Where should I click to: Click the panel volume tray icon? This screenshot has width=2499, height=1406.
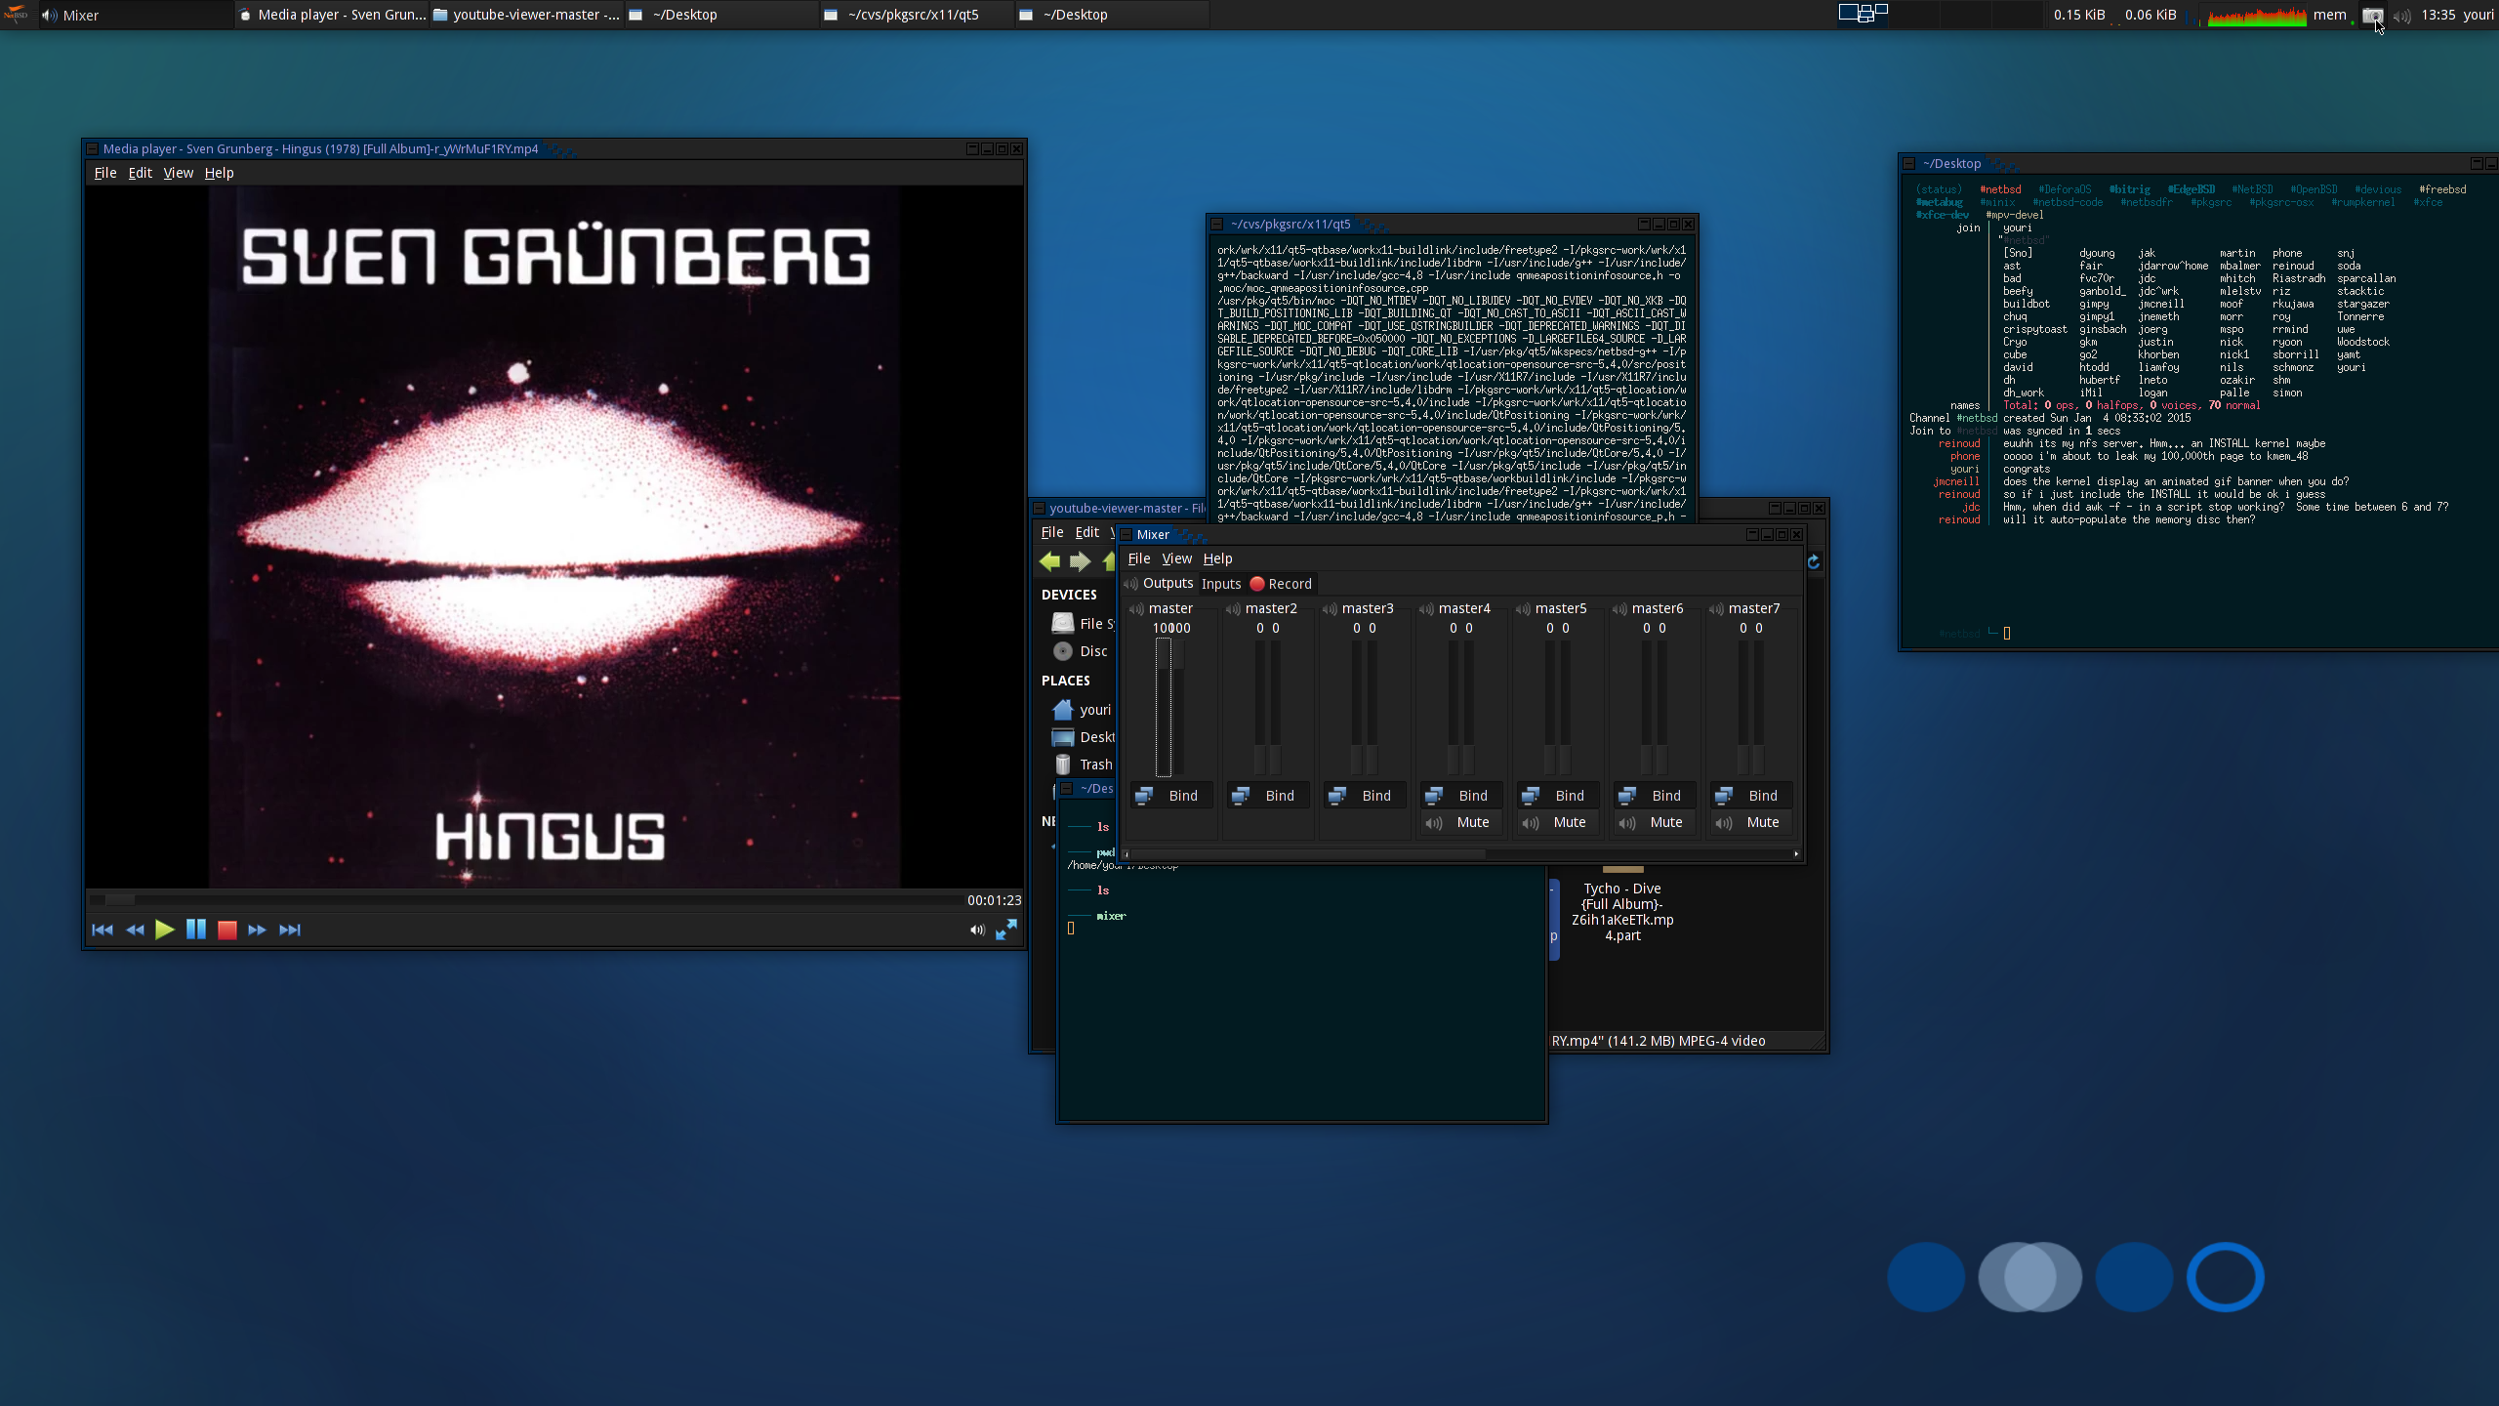click(2401, 16)
